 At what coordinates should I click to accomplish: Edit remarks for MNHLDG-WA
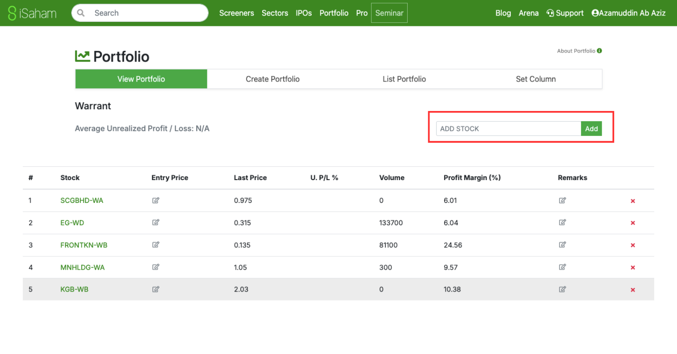pyautogui.click(x=562, y=267)
